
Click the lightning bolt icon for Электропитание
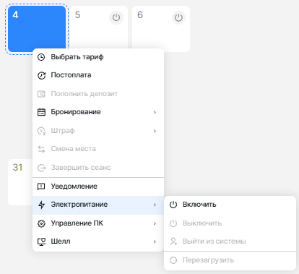click(41, 205)
